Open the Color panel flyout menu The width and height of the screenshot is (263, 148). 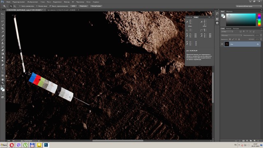point(261,12)
